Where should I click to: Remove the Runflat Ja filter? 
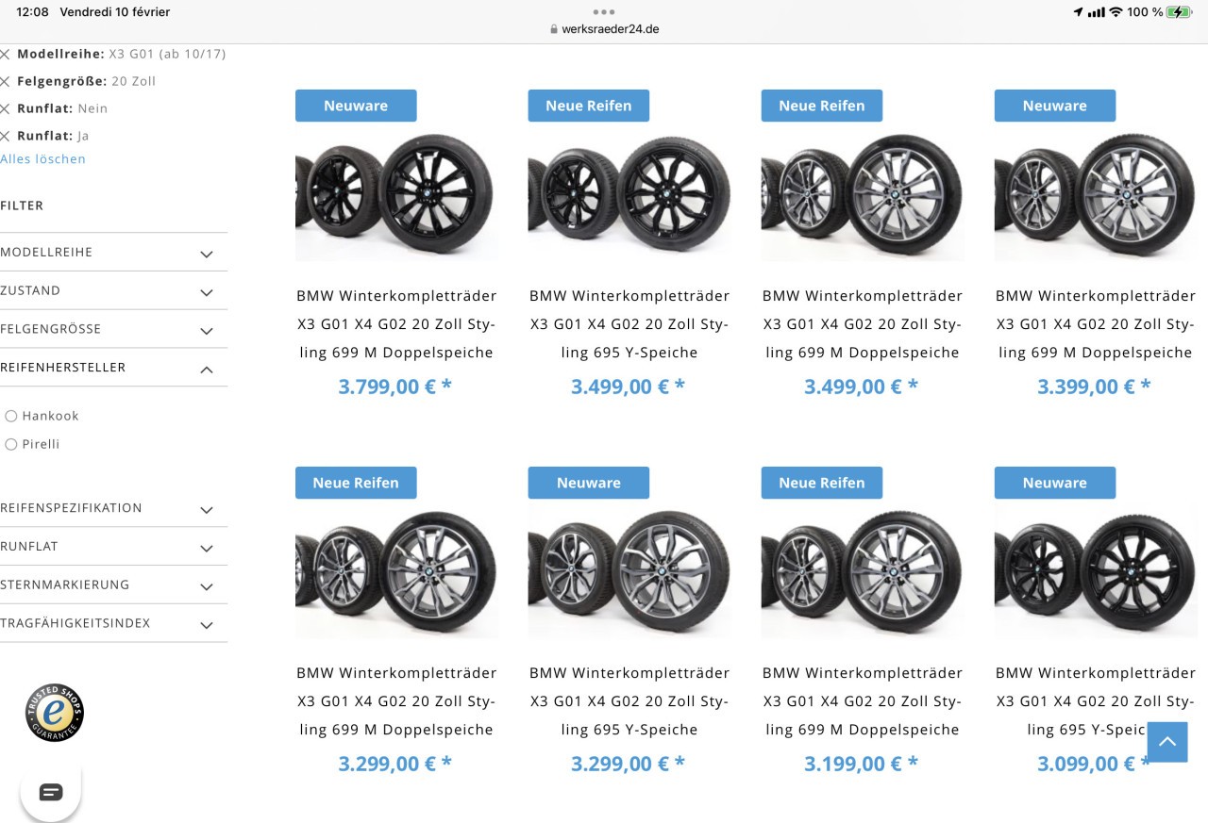click(5, 137)
